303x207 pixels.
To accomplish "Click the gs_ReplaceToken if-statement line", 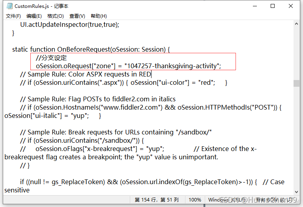I will pos(138,182).
